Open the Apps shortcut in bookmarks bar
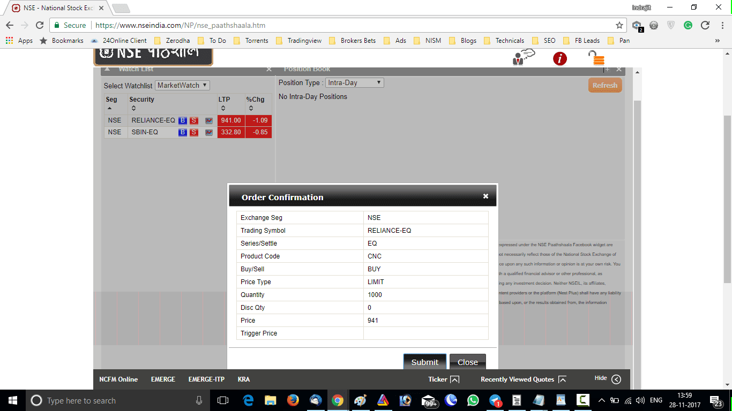 click(19, 40)
